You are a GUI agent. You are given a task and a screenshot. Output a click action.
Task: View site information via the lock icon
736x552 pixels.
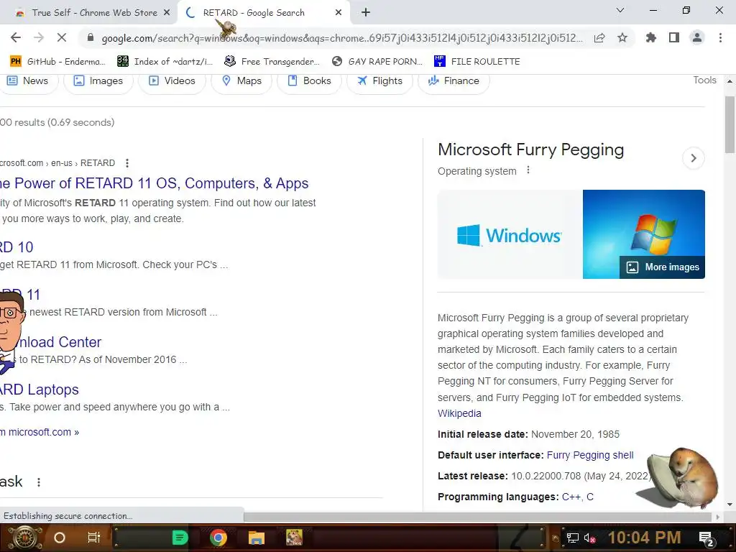coord(91,38)
